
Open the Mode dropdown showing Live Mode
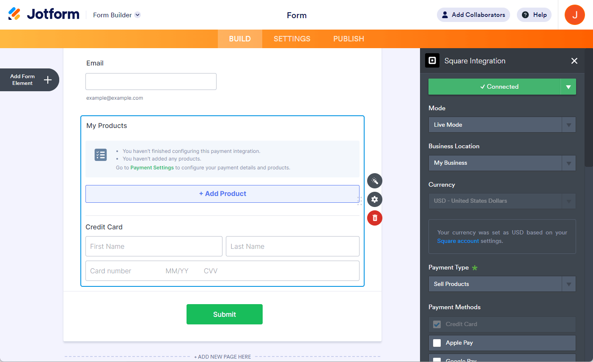(x=502, y=125)
